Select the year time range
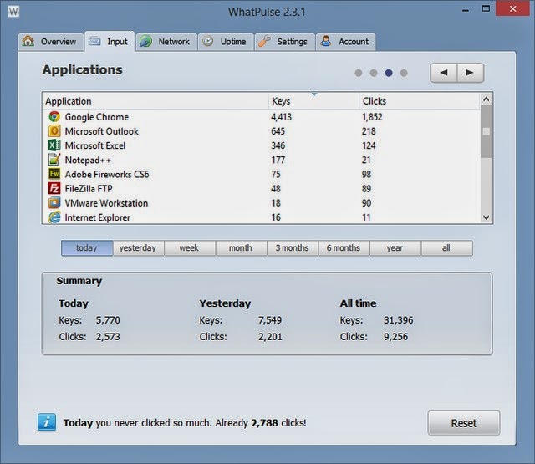This screenshot has width=535, height=464. (395, 248)
